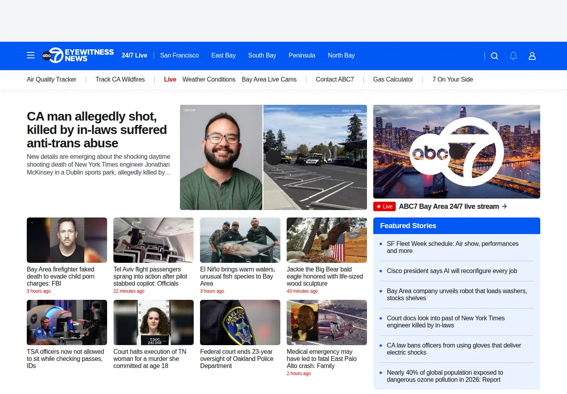Read Medical emergency East Palo Alto crash headline

(x=322, y=359)
